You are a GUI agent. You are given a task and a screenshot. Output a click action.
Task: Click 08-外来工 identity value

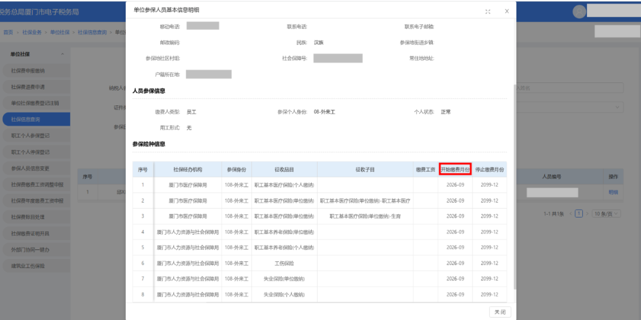pyautogui.click(x=324, y=112)
